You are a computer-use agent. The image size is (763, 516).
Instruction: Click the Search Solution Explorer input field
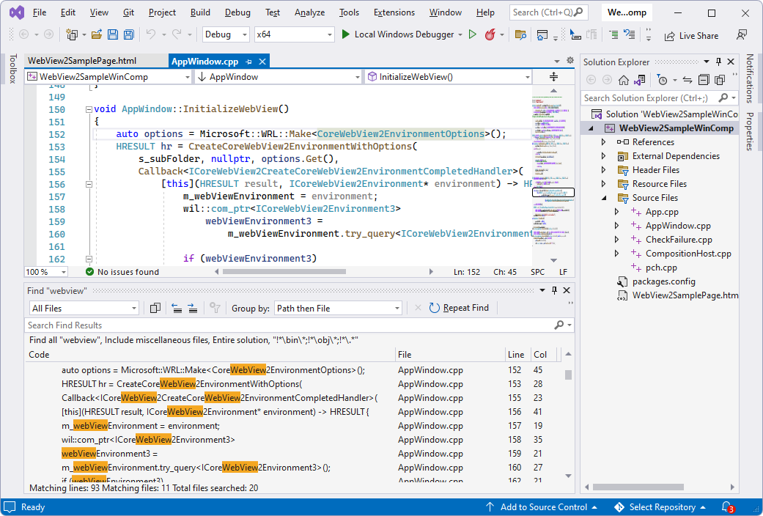(645, 97)
